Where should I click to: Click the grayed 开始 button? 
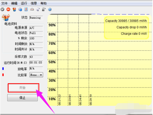tap(23, 88)
